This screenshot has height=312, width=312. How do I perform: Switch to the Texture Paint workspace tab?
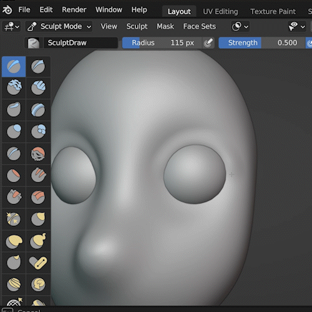click(x=273, y=12)
